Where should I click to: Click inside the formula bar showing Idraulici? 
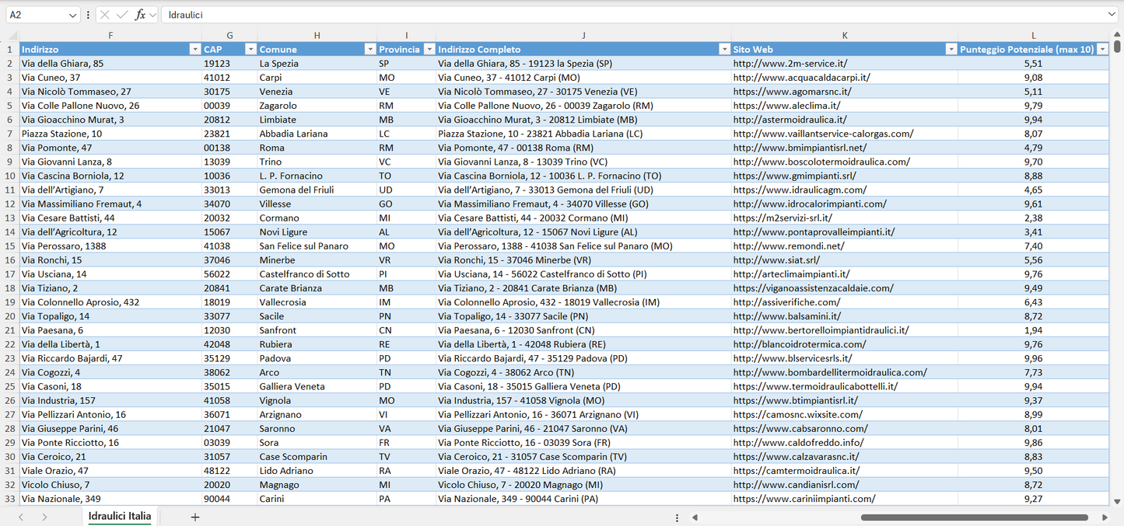tap(311, 13)
